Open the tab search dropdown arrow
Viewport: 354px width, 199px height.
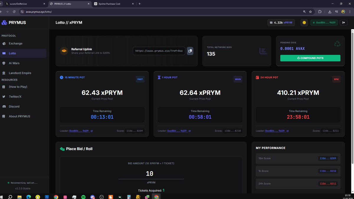tap(1, 4)
